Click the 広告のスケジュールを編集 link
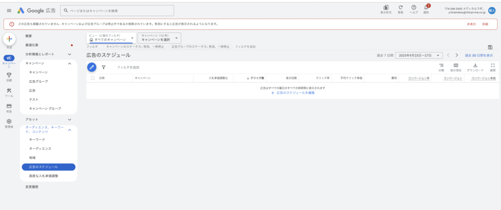The width and height of the screenshot is (501, 210). (x=293, y=93)
